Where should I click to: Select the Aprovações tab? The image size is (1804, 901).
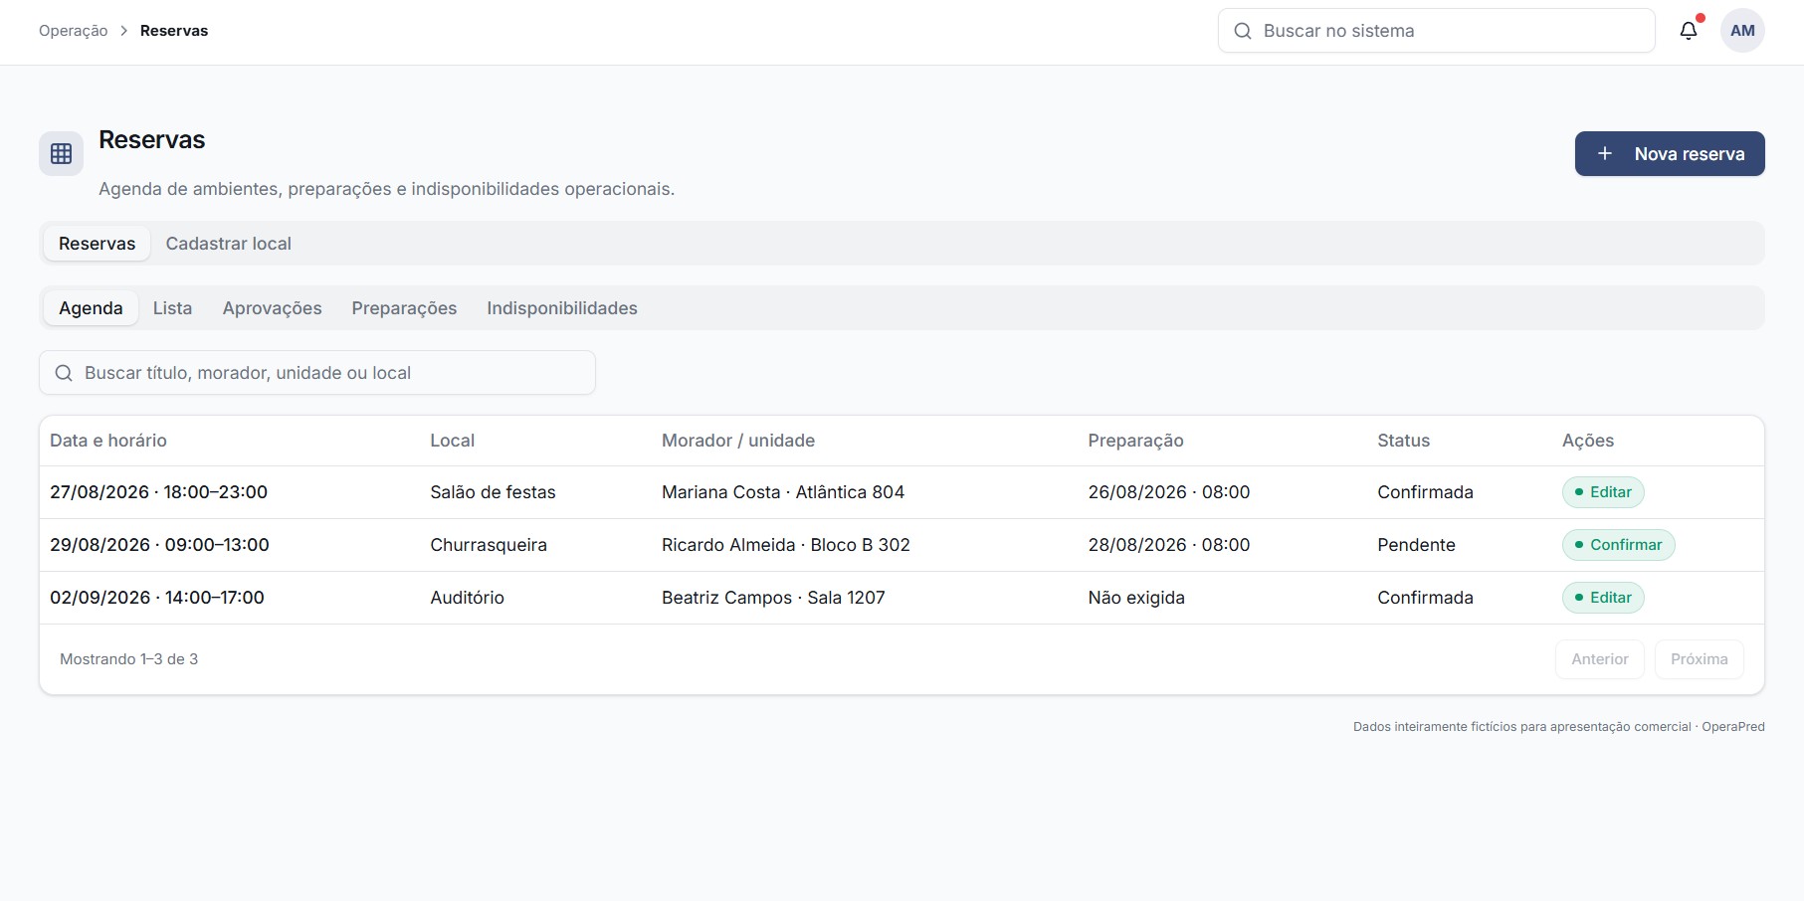[273, 308]
